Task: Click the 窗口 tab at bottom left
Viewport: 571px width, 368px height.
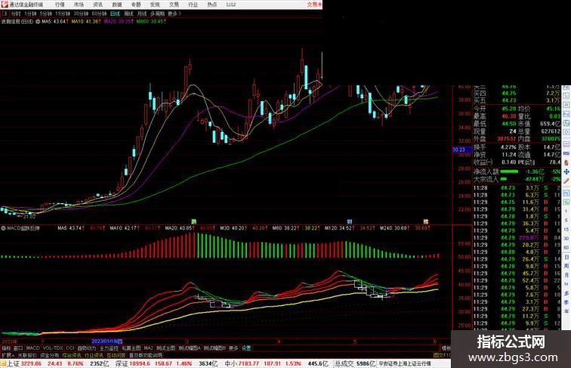Action: (18, 348)
